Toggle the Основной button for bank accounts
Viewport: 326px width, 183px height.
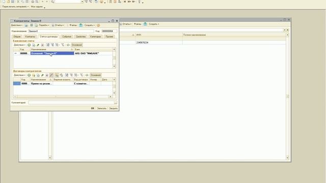[77, 45]
